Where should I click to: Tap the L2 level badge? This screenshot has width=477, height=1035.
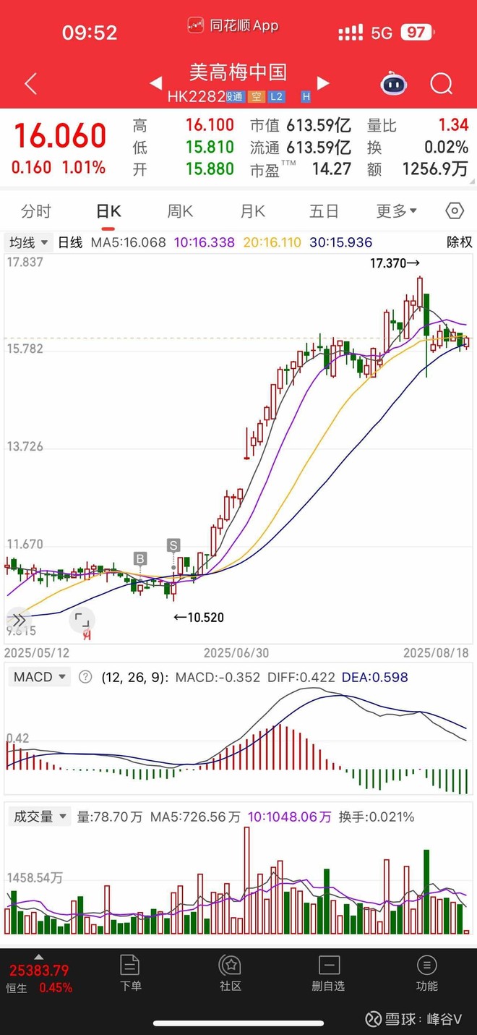[276, 97]
